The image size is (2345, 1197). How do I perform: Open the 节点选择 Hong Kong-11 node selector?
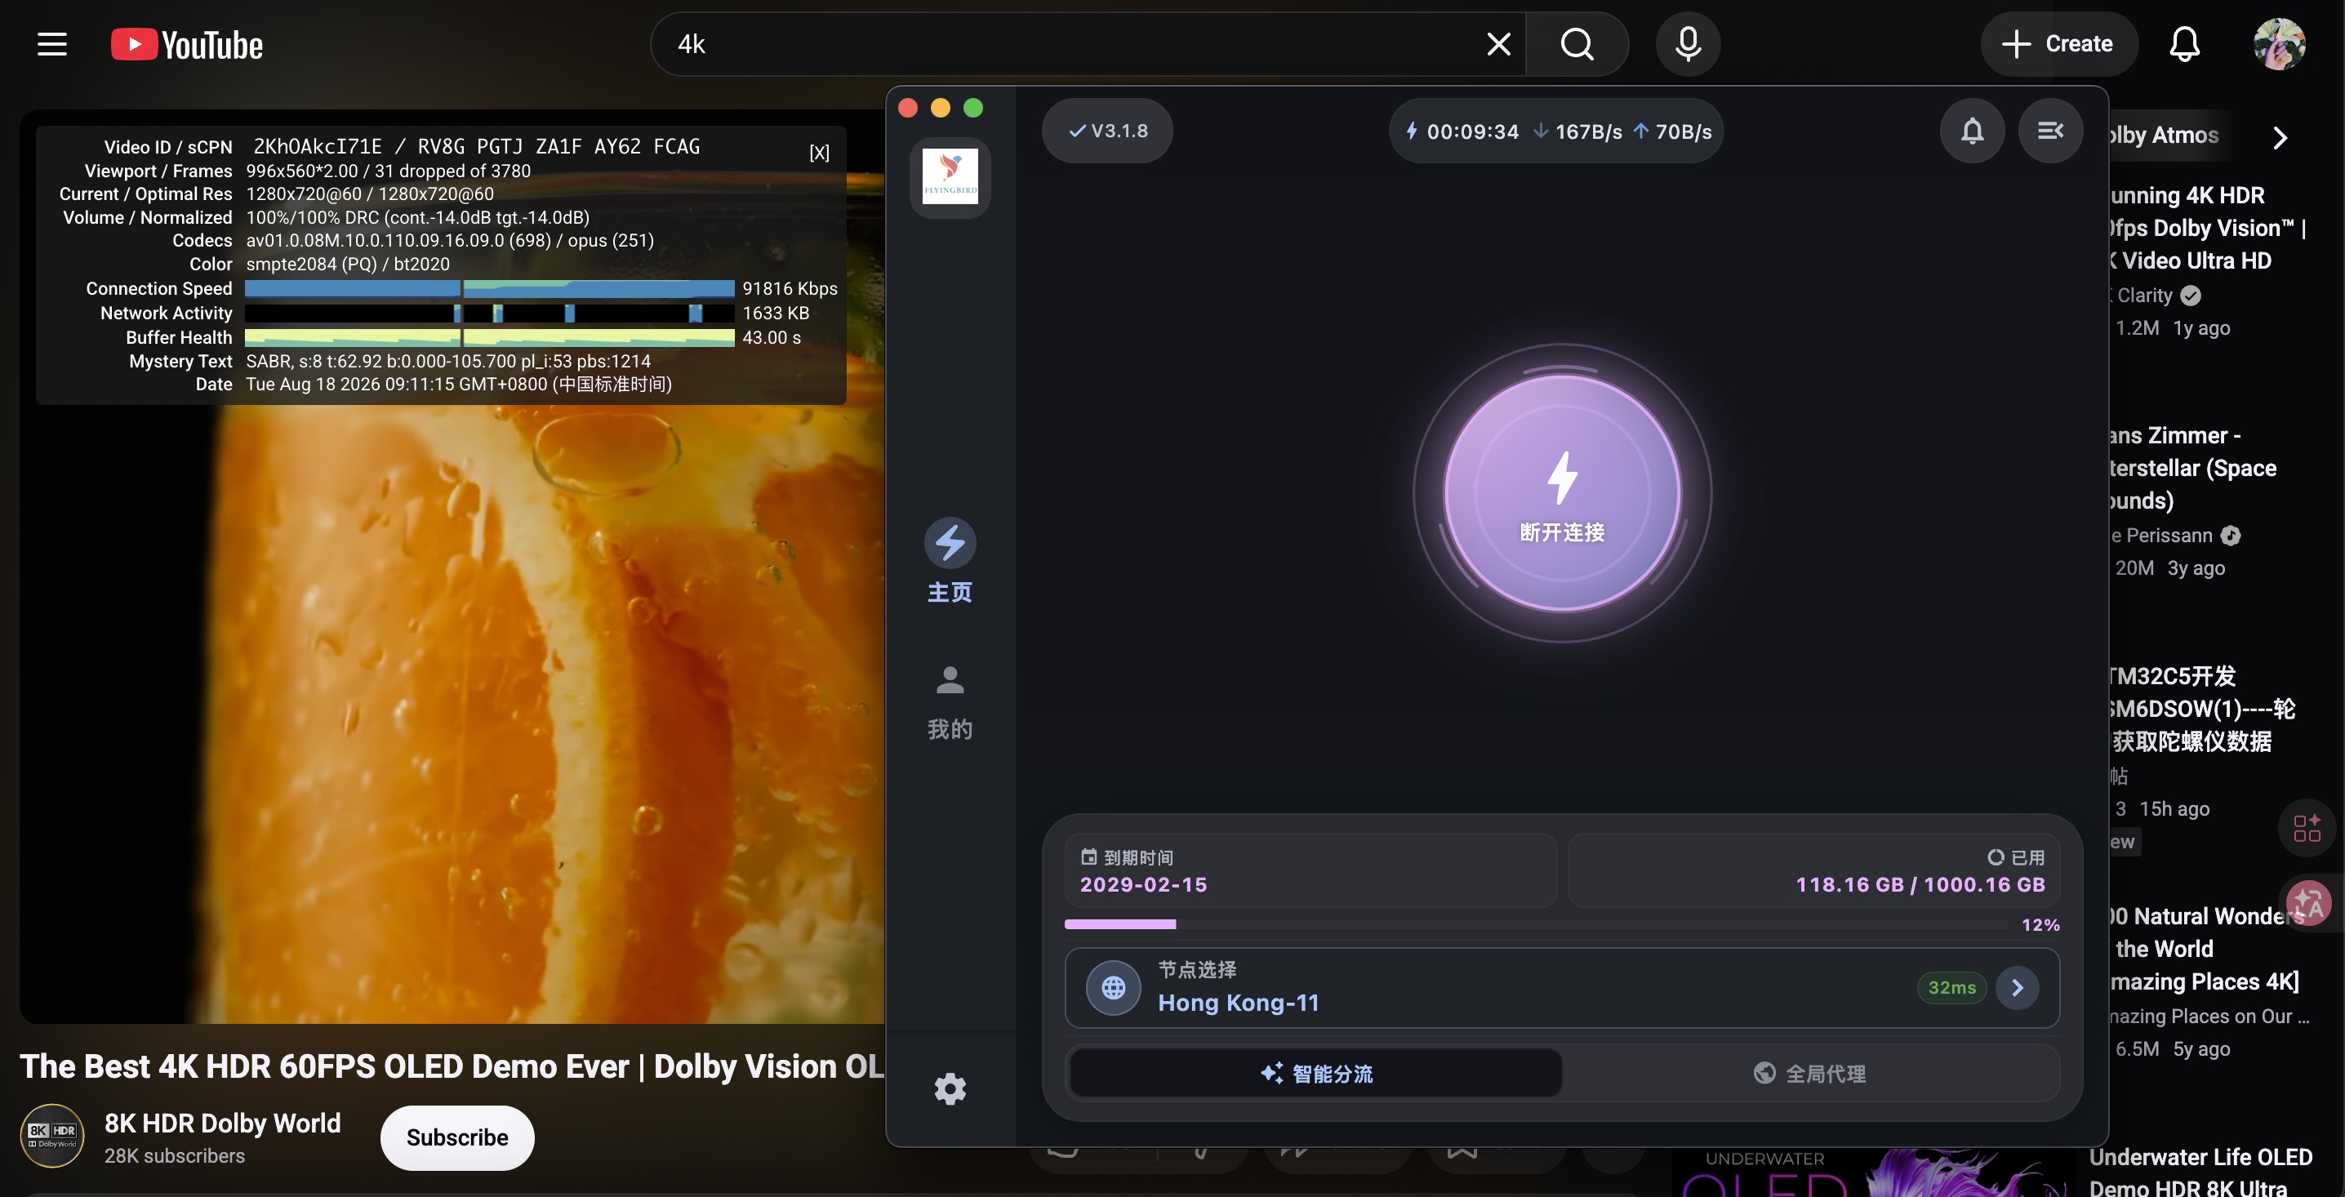click(x=1561, y=988)
